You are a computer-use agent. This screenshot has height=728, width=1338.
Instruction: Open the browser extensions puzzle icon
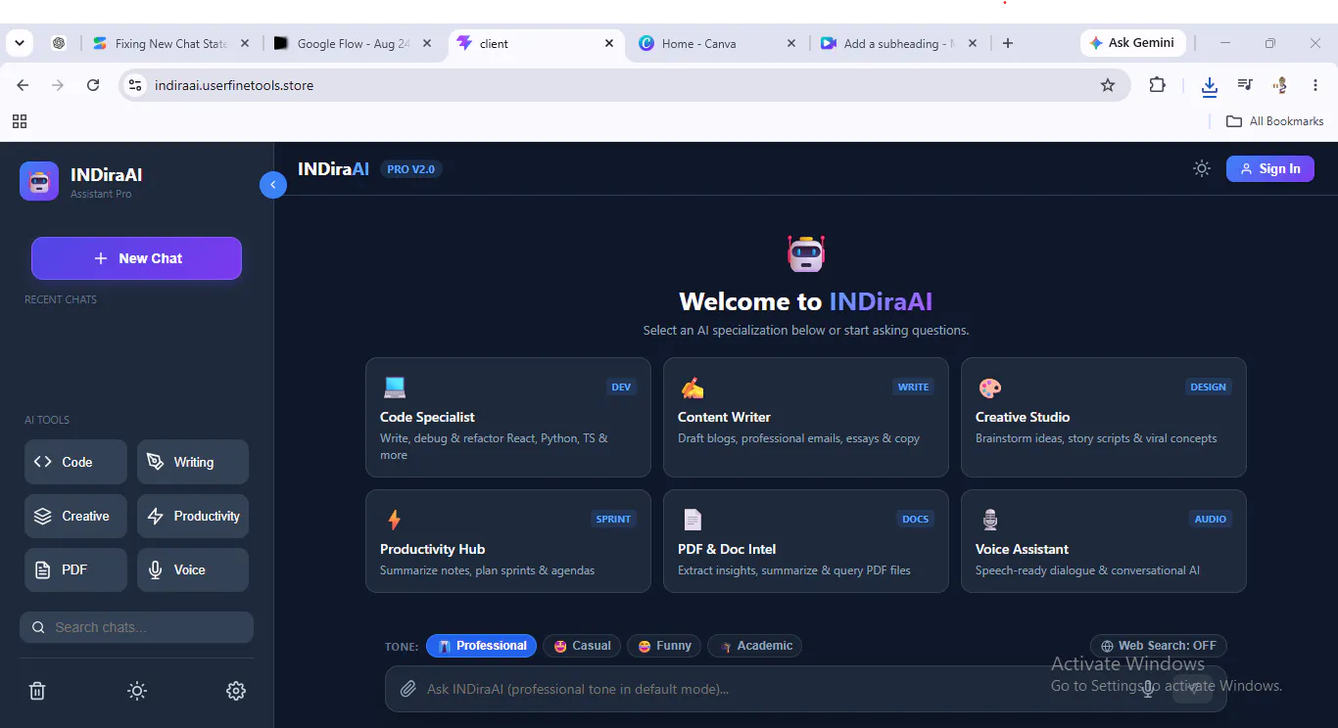pos(1158,85)
